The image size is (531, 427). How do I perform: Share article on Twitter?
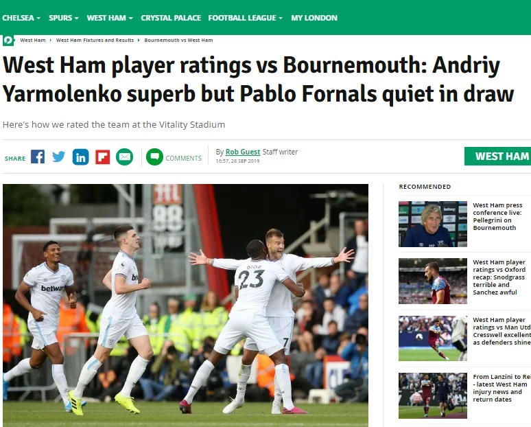point(58,157)
